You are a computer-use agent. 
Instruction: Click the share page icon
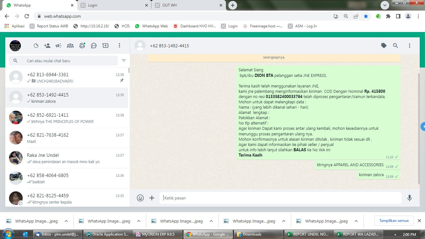356,16
